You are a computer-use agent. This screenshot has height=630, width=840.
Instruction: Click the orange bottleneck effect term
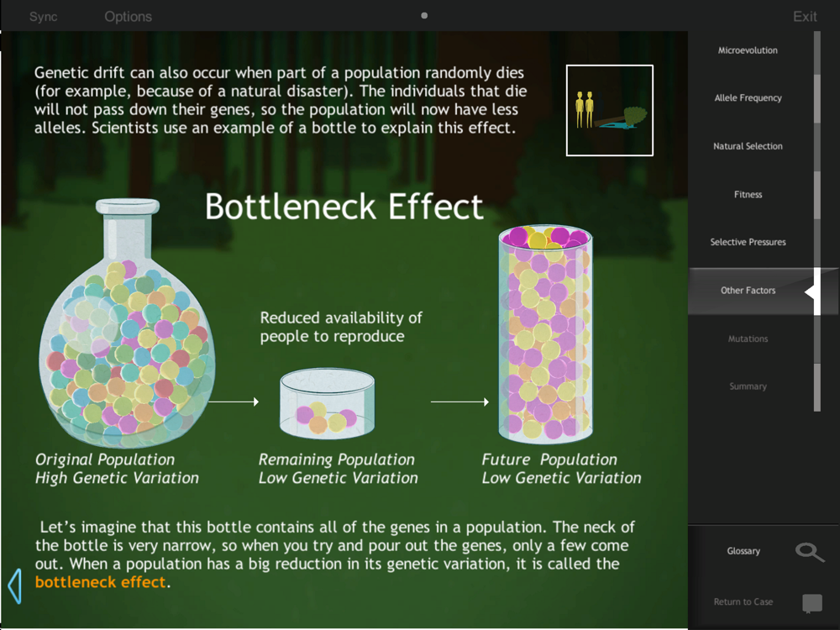[x=100, y=582]
